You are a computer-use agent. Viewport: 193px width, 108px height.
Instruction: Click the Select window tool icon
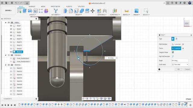pyautogui.click(x=146, y=11)
